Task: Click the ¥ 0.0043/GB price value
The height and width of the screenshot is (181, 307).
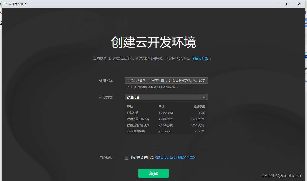Action: pos(166,113)
